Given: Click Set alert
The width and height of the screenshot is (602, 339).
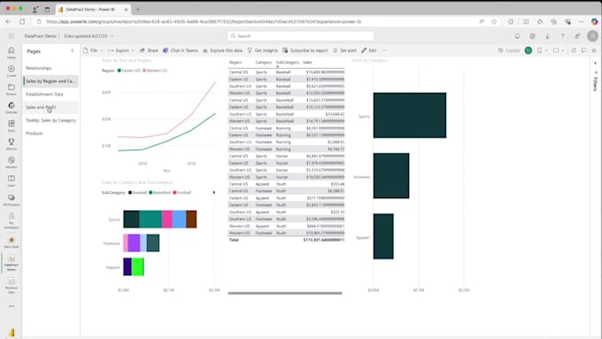Looking at the screenshot, I should point(344,50).
